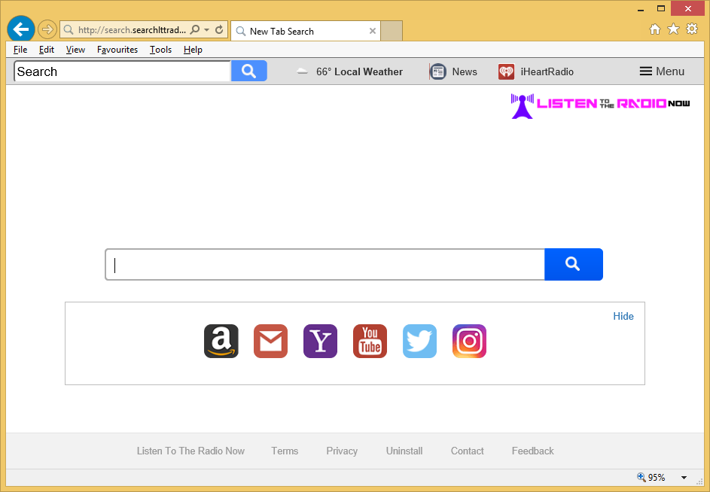
Task: Expand the zoom level dropdown arrow
Action: [x=684, y=478]
